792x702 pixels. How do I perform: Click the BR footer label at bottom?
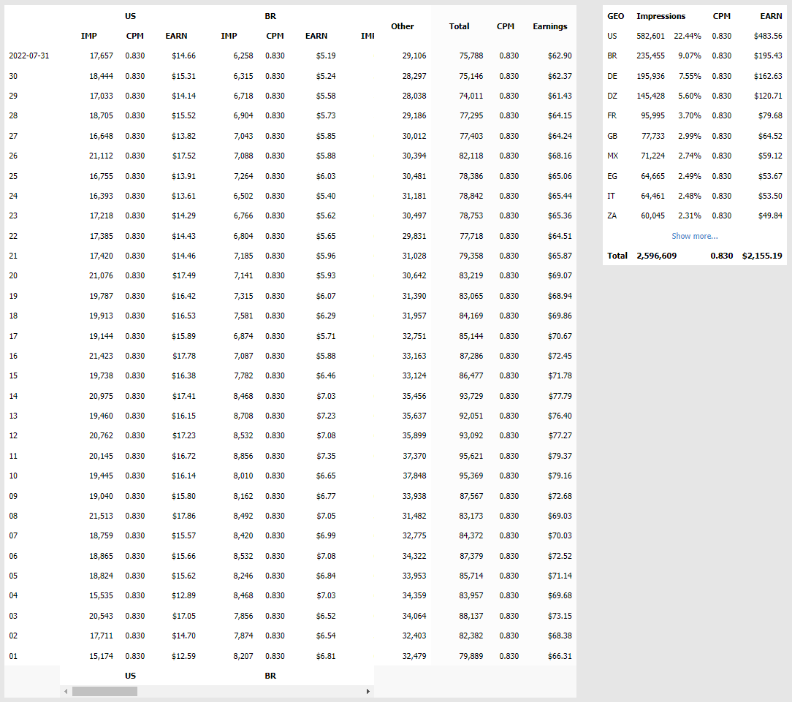pos(270,676)
